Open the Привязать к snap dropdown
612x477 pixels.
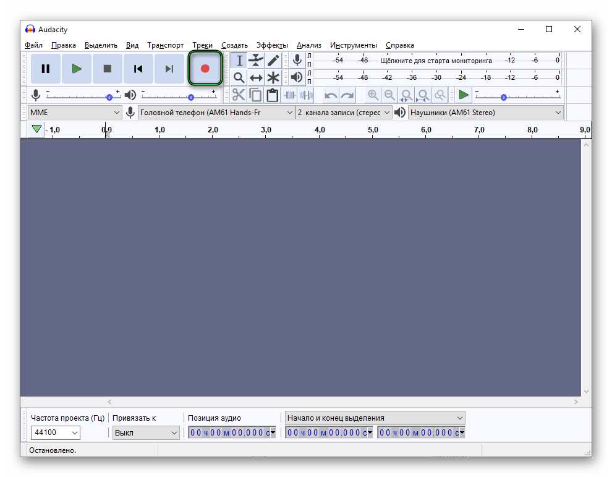[146, 433]
